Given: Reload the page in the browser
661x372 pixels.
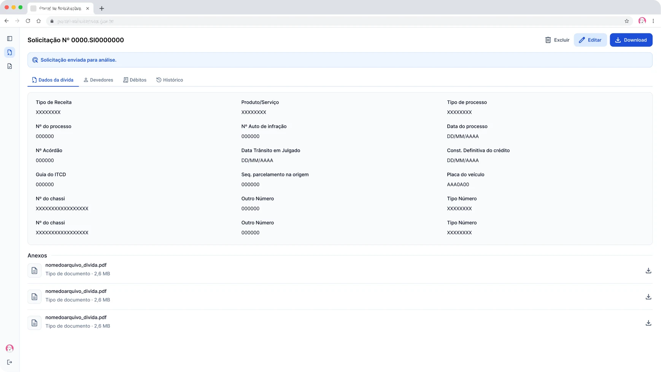Looking at the screenshot, I should pos(28,21).
